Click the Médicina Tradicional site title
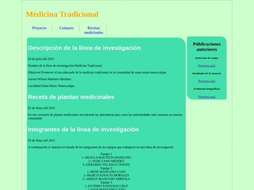 point(62,14)
